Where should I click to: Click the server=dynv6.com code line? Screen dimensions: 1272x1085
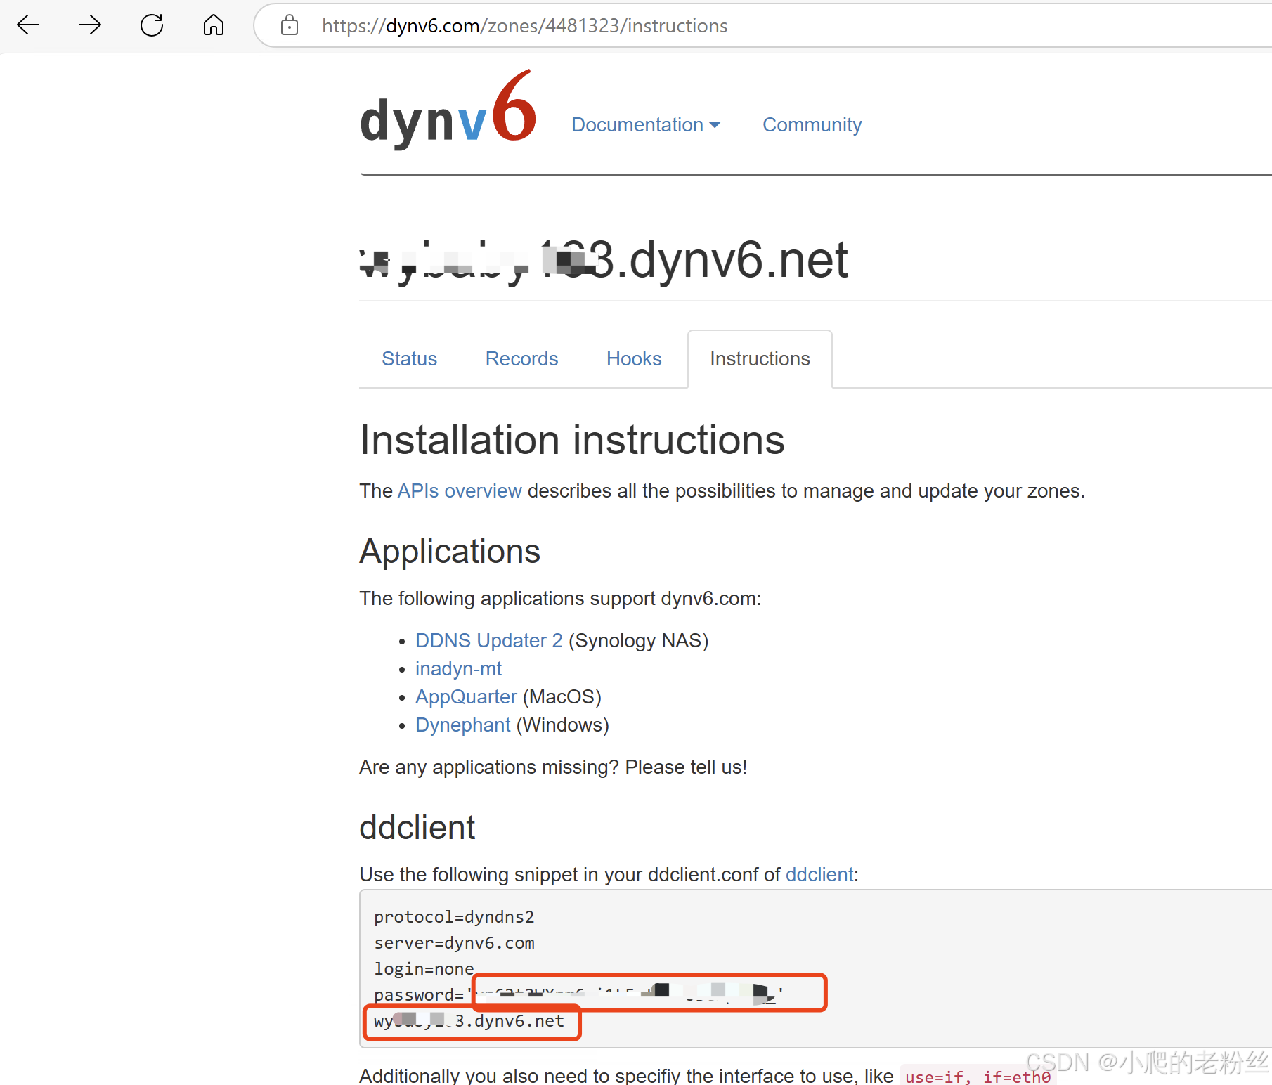click(x=454, y=943)
